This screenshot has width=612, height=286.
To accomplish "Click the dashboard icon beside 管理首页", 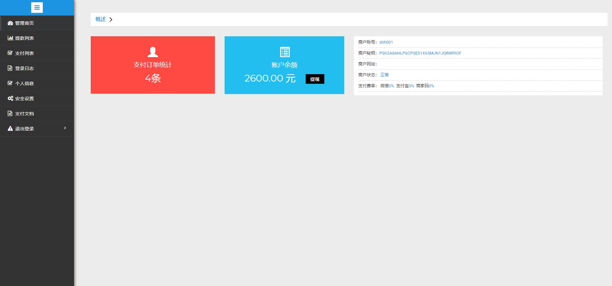I will (x=10, y=23).
